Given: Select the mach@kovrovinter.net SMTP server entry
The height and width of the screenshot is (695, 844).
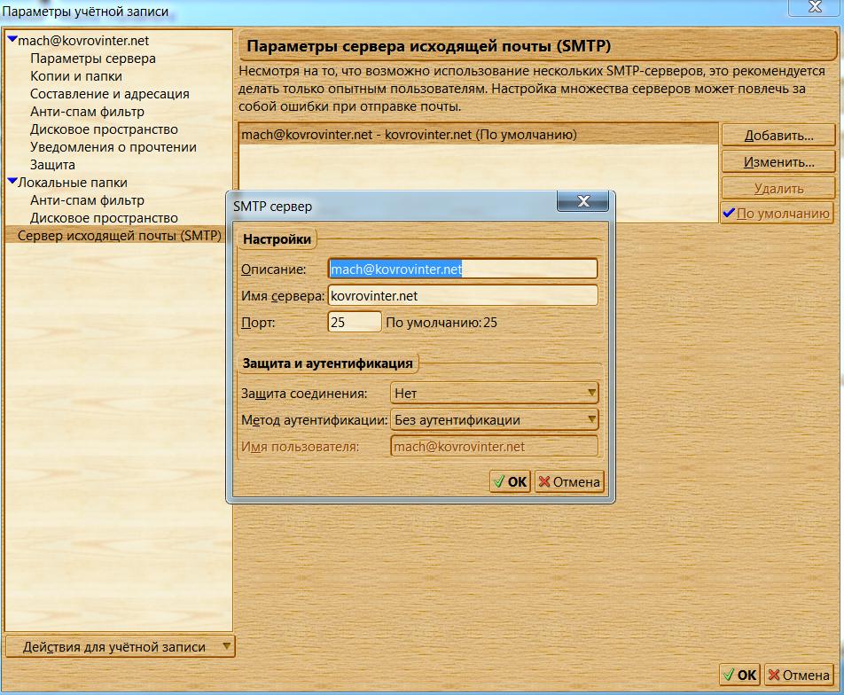Looking at the screenshot, I should (409, 135).
